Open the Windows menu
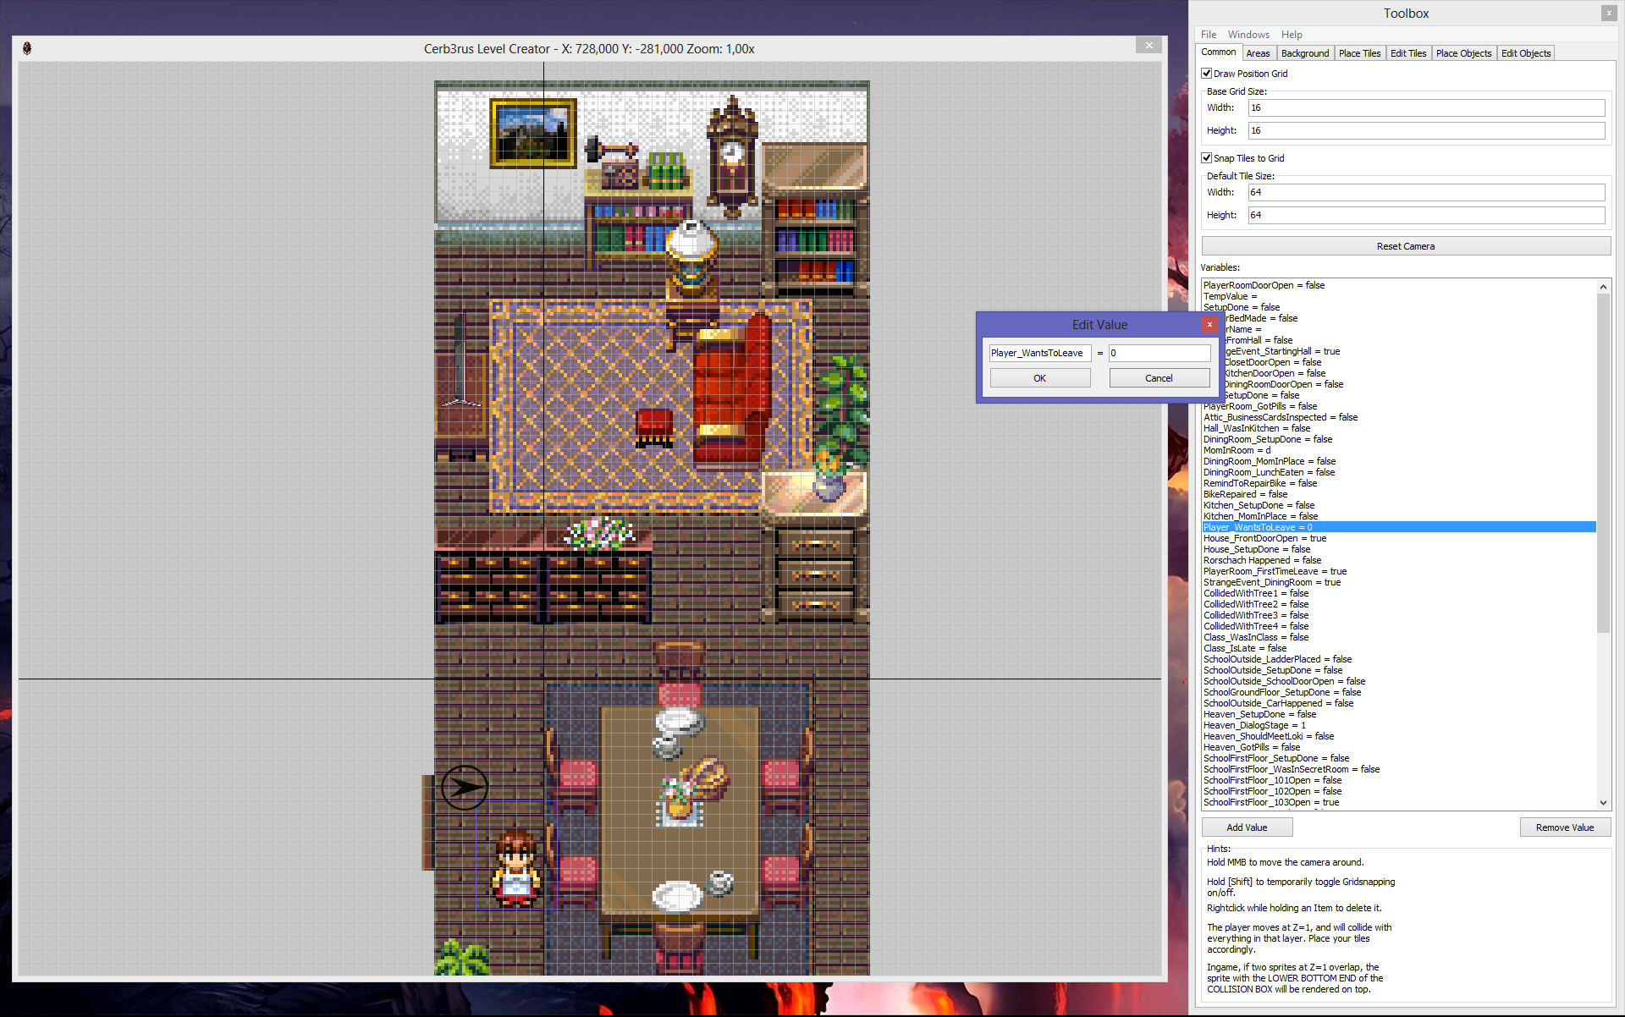The width and height of the screenshot is (1625, 1017). click(x=1248, y=35)
